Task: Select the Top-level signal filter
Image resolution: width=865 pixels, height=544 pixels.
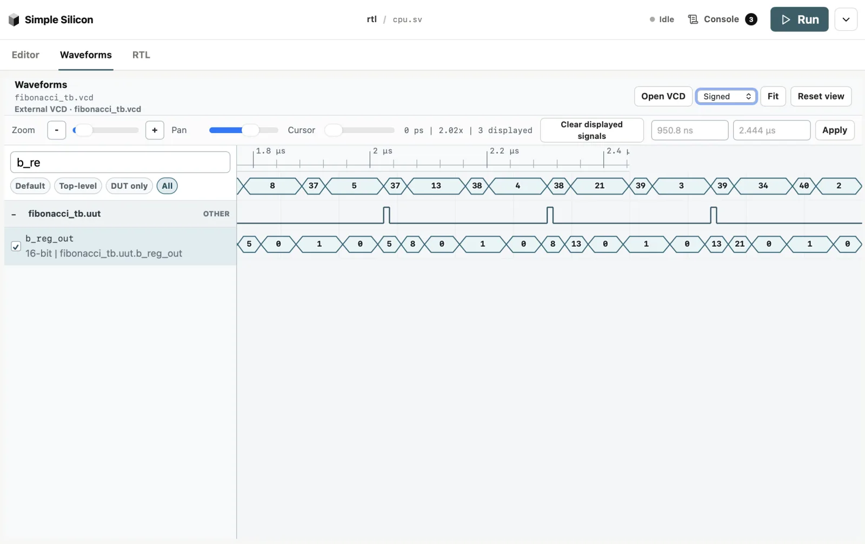Action: click(x=78, y=186)
